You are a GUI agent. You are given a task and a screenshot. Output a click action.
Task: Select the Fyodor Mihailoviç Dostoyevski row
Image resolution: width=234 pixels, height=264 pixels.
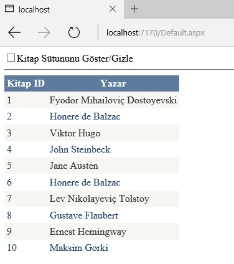coord(91,100)
